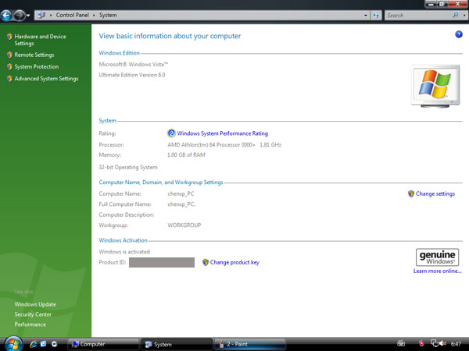Screen dimensions: 469x351
Task: Launch Internet Explorer from Quick Launch
Action: [x=33, y=344]
